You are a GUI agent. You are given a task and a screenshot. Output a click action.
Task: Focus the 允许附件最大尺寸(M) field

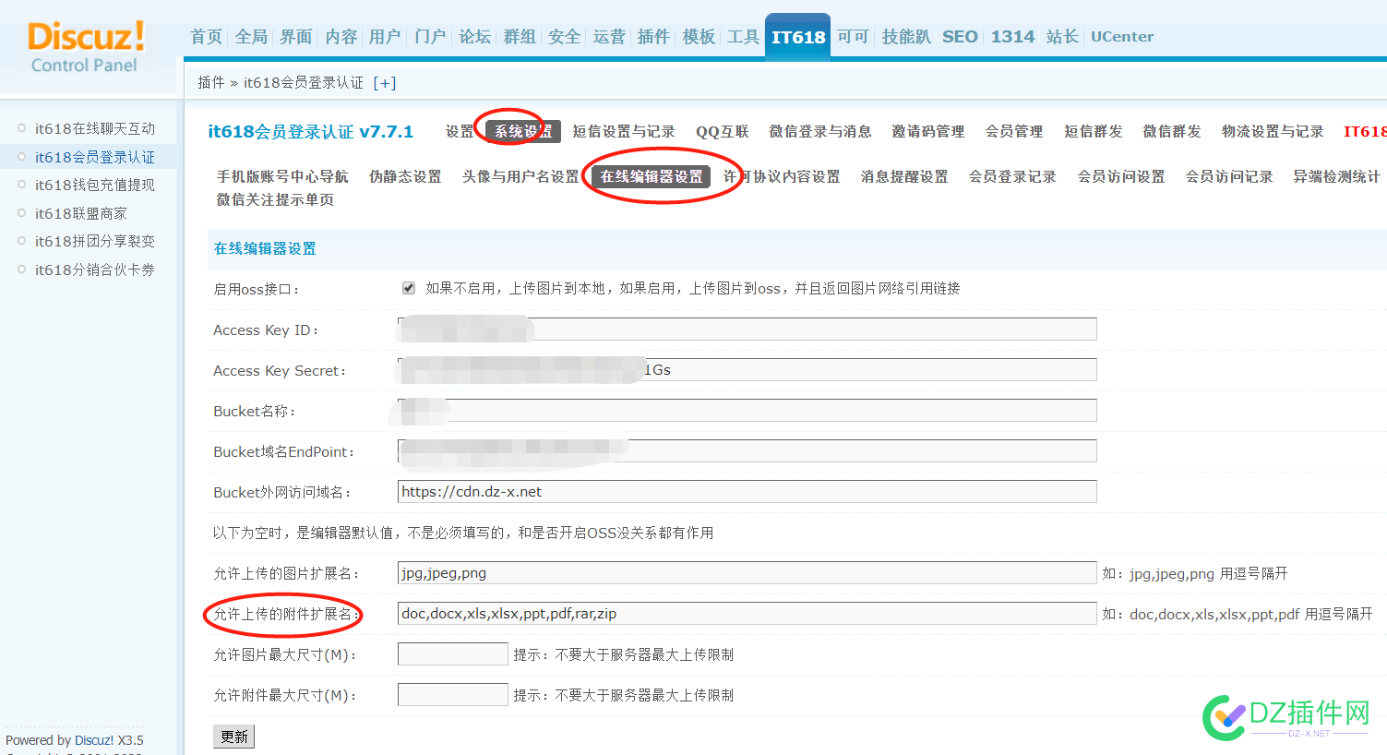[453, 695]
